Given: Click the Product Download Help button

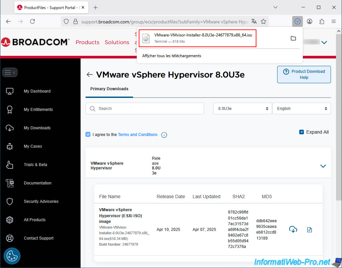Looking at the screenshot, I should [x=304, y=74].
